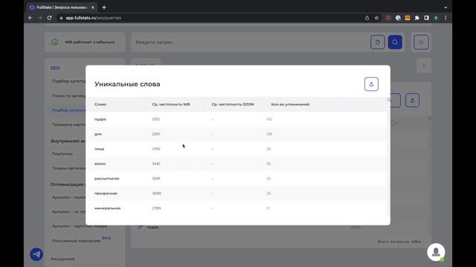Click the Всего запросов total at bottom right

[x=399, y=242]
